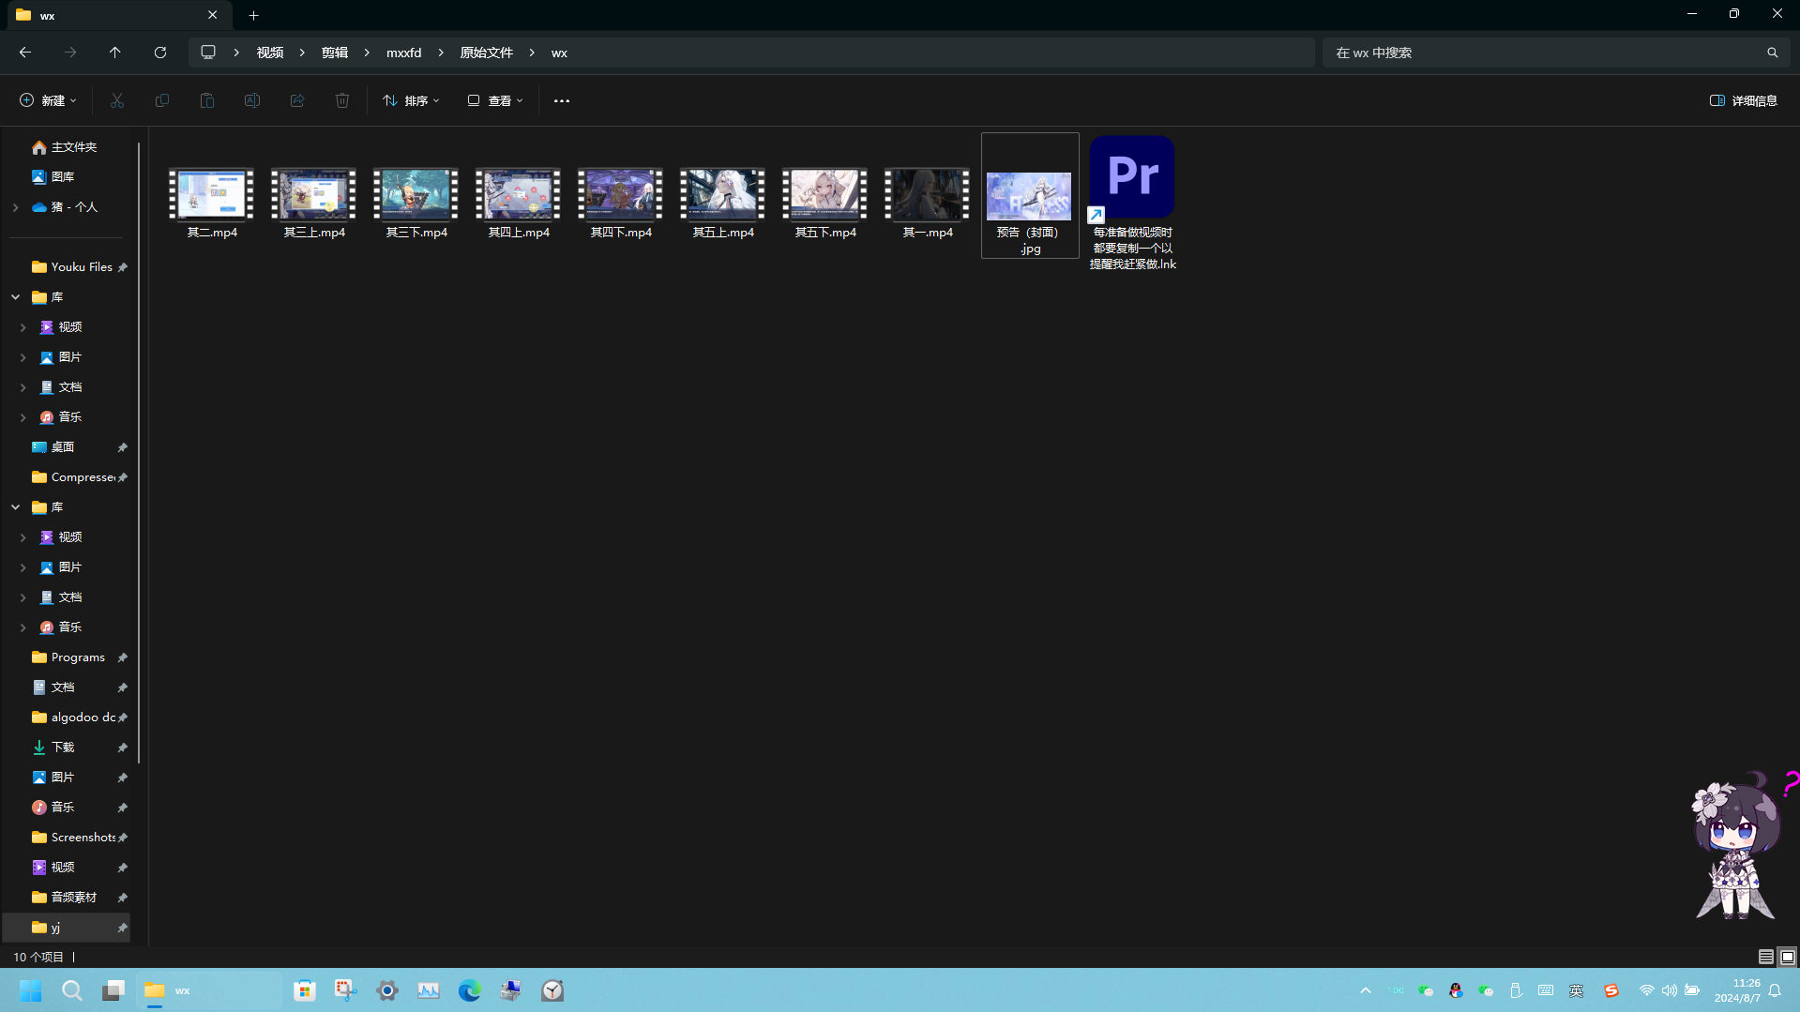Navigate to 原始文件 in breadcrumb
The height and width of the screenshot is (1012, 1800).
click(x=486, y=53)
